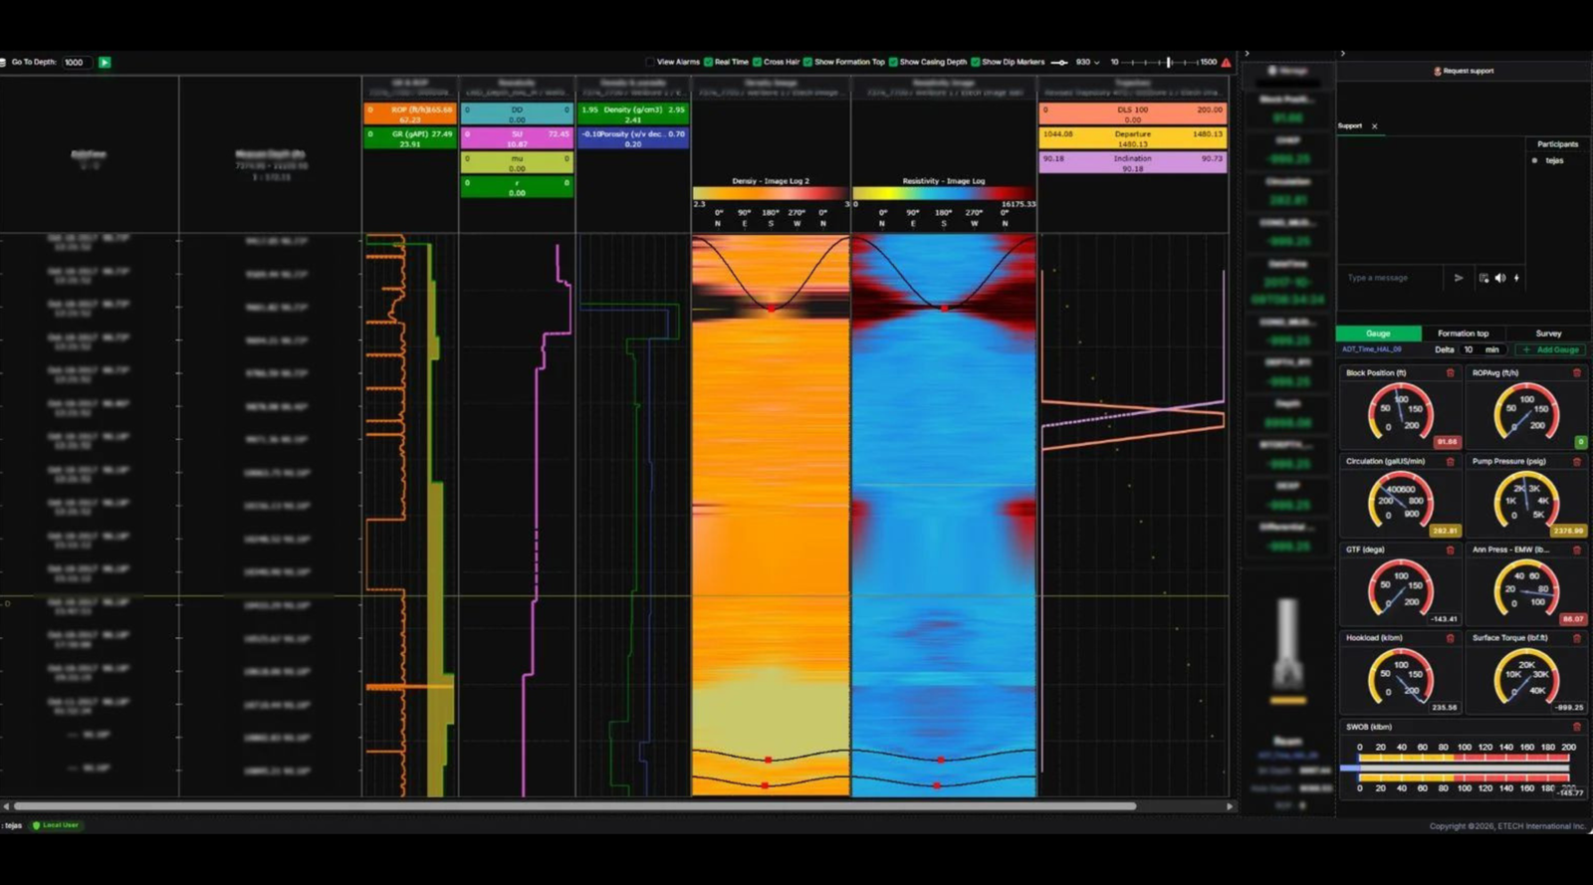Click the Request support button
Screen dimensions: 1593x885
pyautogui.click(x=1464, y=71)
